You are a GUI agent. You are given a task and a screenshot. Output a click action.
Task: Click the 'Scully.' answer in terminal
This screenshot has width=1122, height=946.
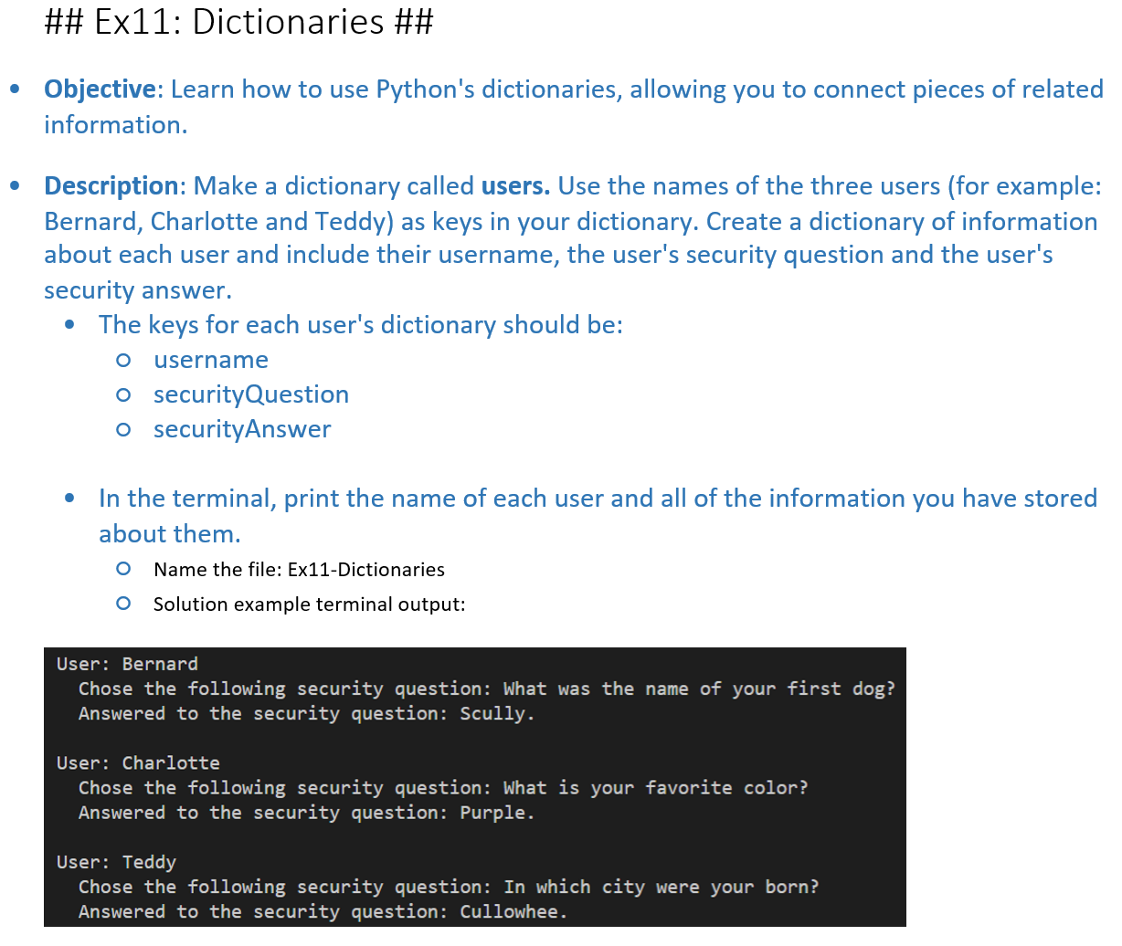click(497, 714)
